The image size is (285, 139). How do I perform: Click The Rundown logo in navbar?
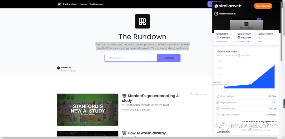tap(59, 4)
